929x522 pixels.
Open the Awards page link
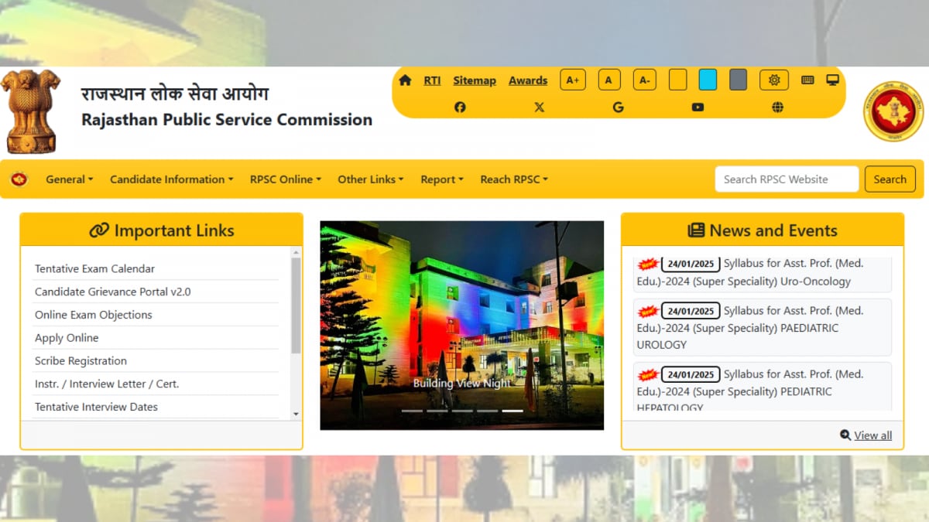[x=527, y=80]
